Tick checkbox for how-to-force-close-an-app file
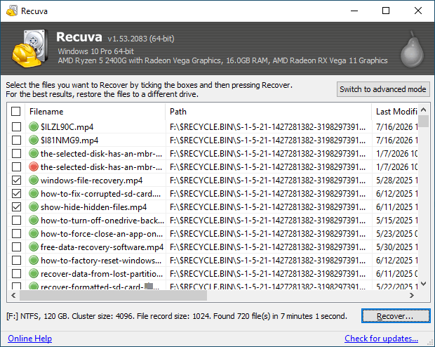 click(x=16, y=233)
